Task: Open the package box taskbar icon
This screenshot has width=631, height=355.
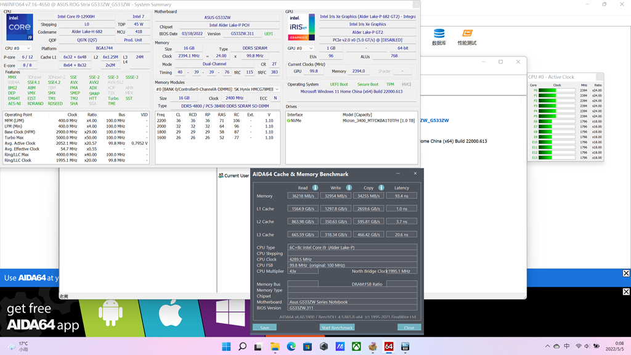Action: click(x=373, y=346)
